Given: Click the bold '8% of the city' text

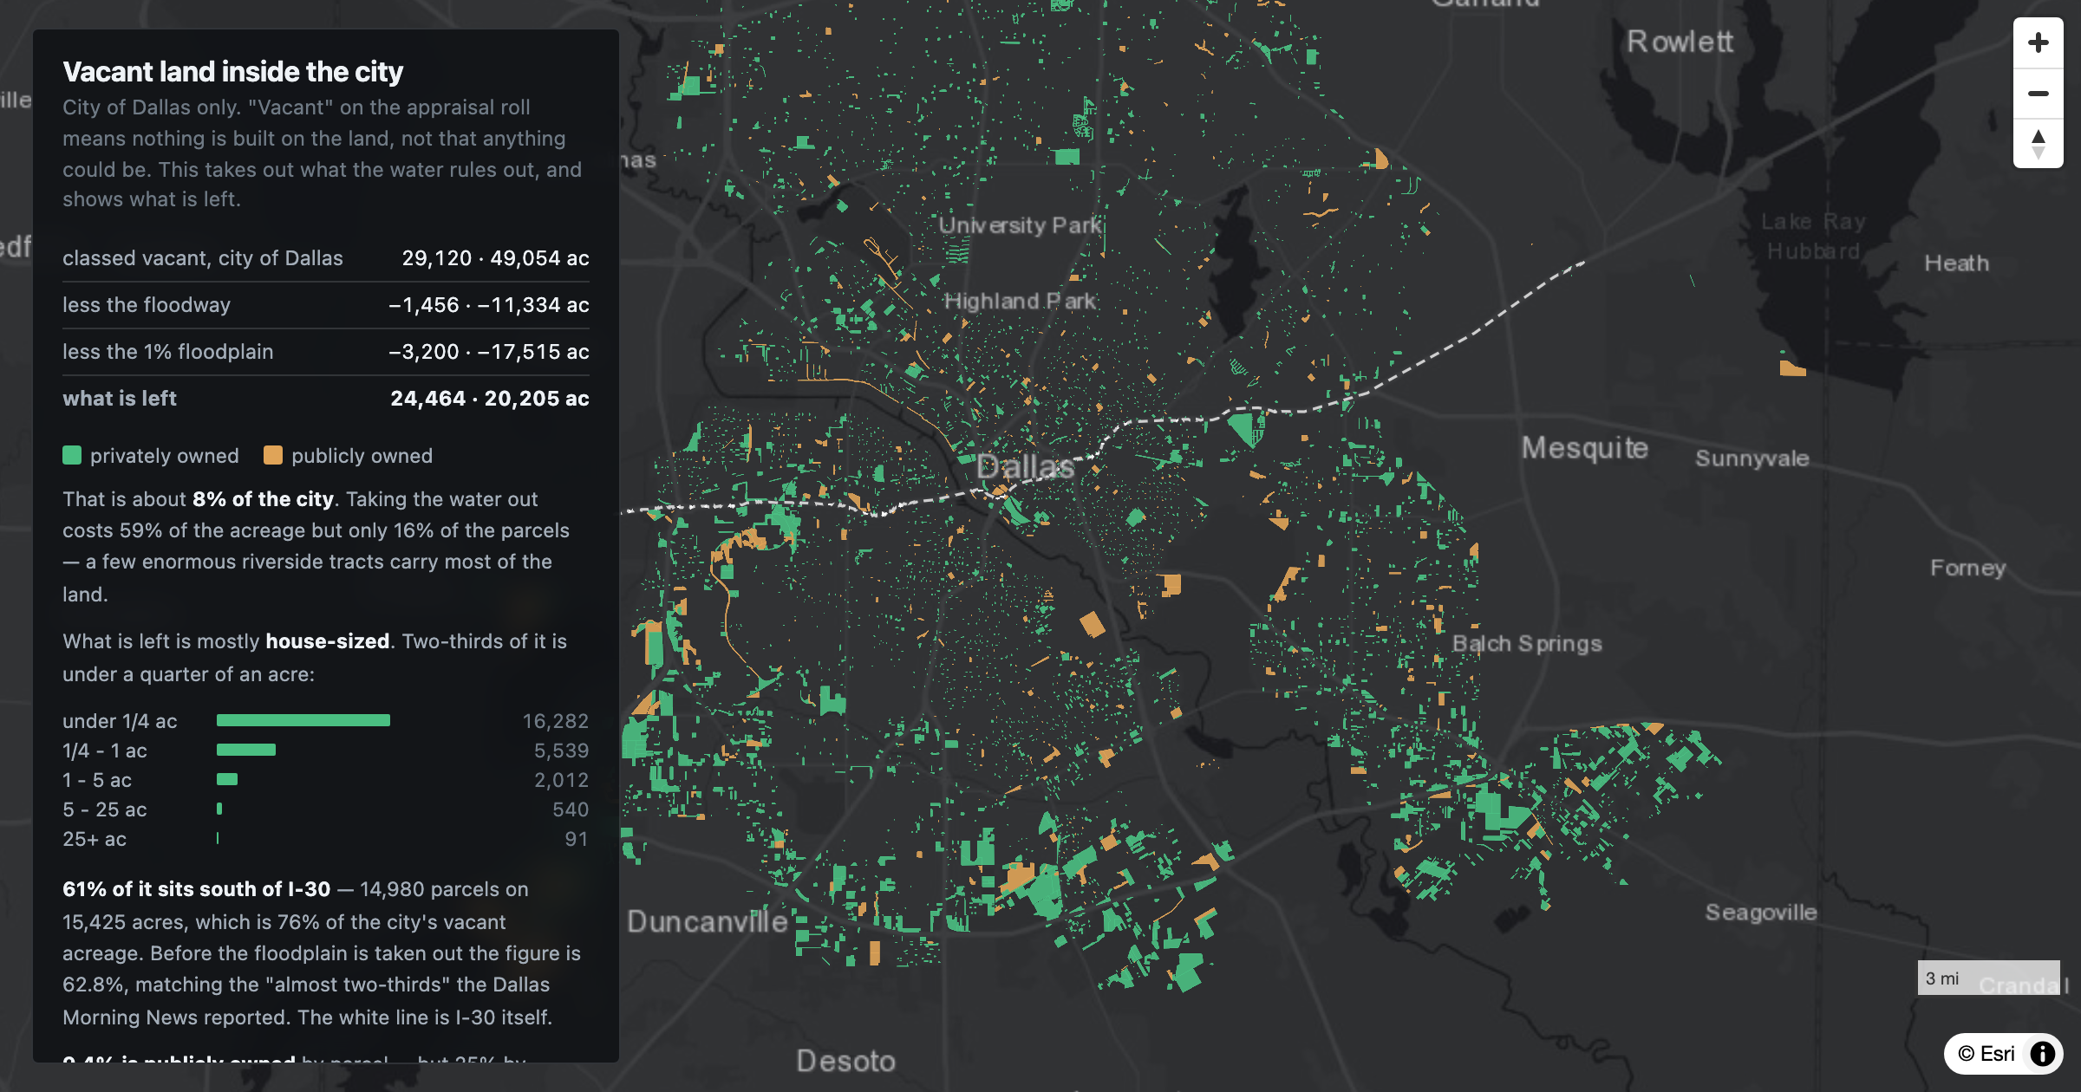Looking at the screenshot, I should [263, 499].
